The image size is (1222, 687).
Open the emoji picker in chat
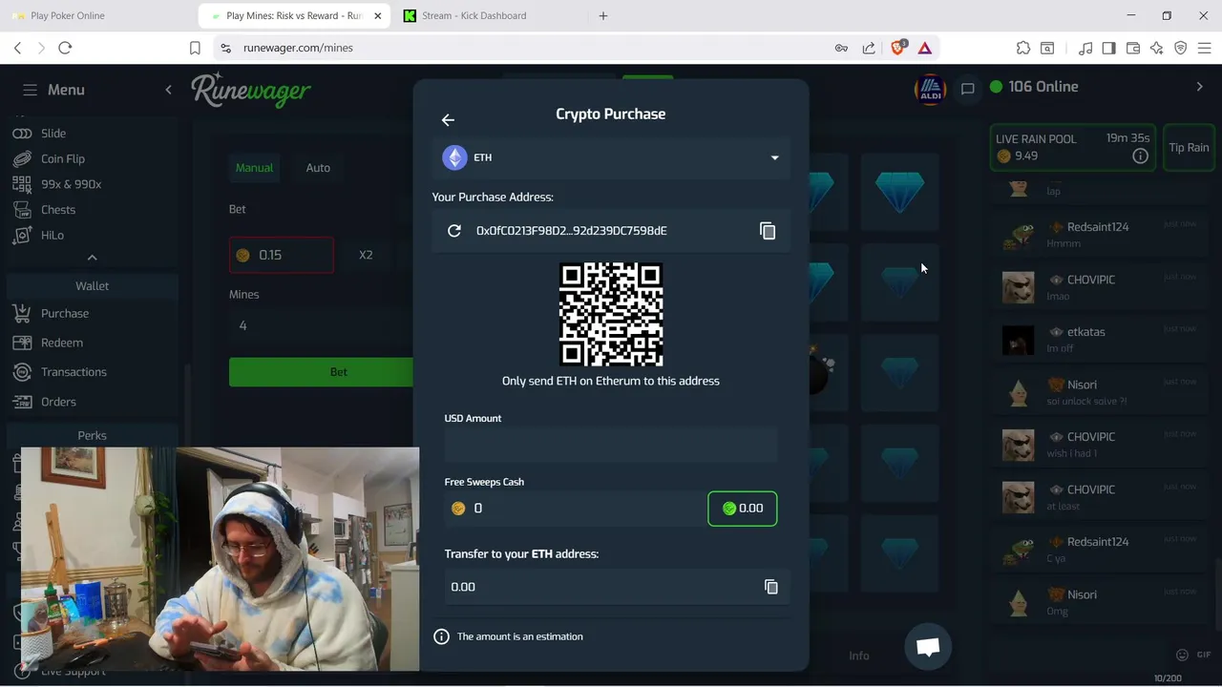tap(1182, 655)
